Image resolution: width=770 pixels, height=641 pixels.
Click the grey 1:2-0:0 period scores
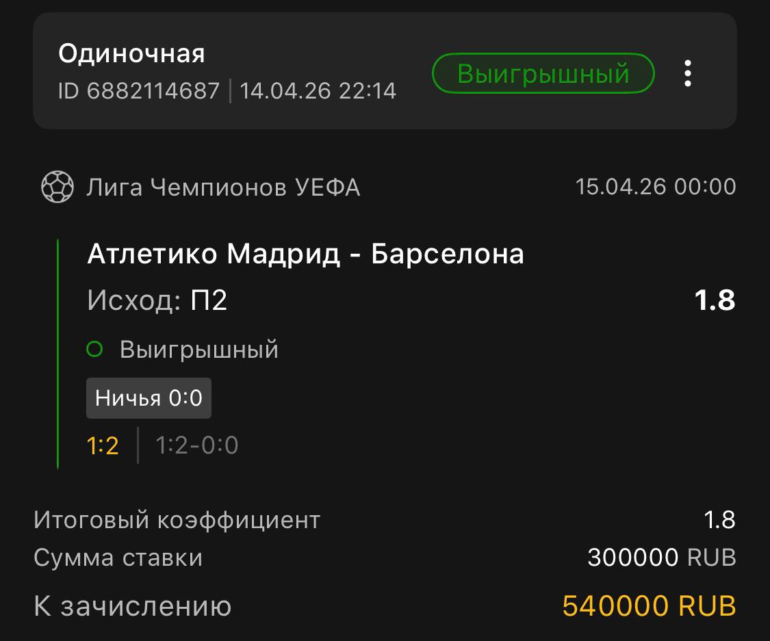(x=197, y=446)
